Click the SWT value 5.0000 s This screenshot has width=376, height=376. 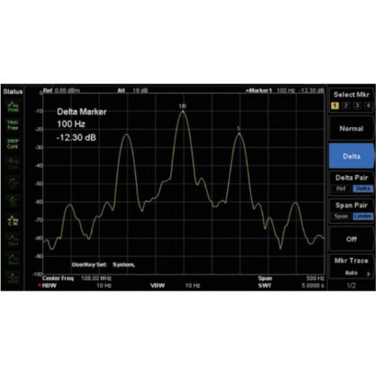[313, 286]
